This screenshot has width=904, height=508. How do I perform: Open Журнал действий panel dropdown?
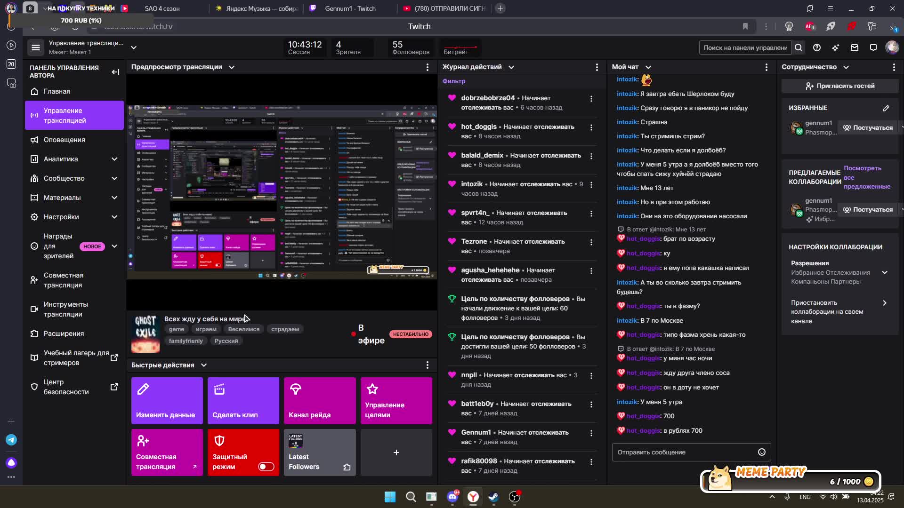point(511,67)
